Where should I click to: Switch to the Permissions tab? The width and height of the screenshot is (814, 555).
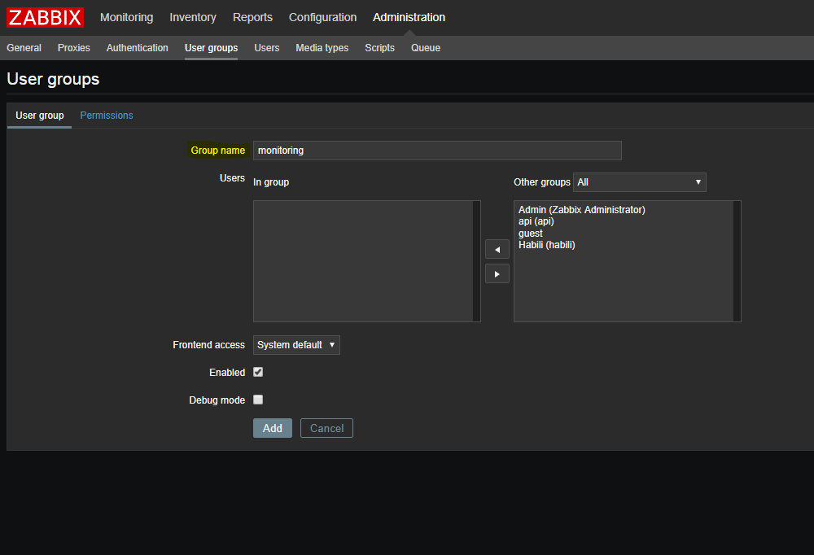[107, 116]
